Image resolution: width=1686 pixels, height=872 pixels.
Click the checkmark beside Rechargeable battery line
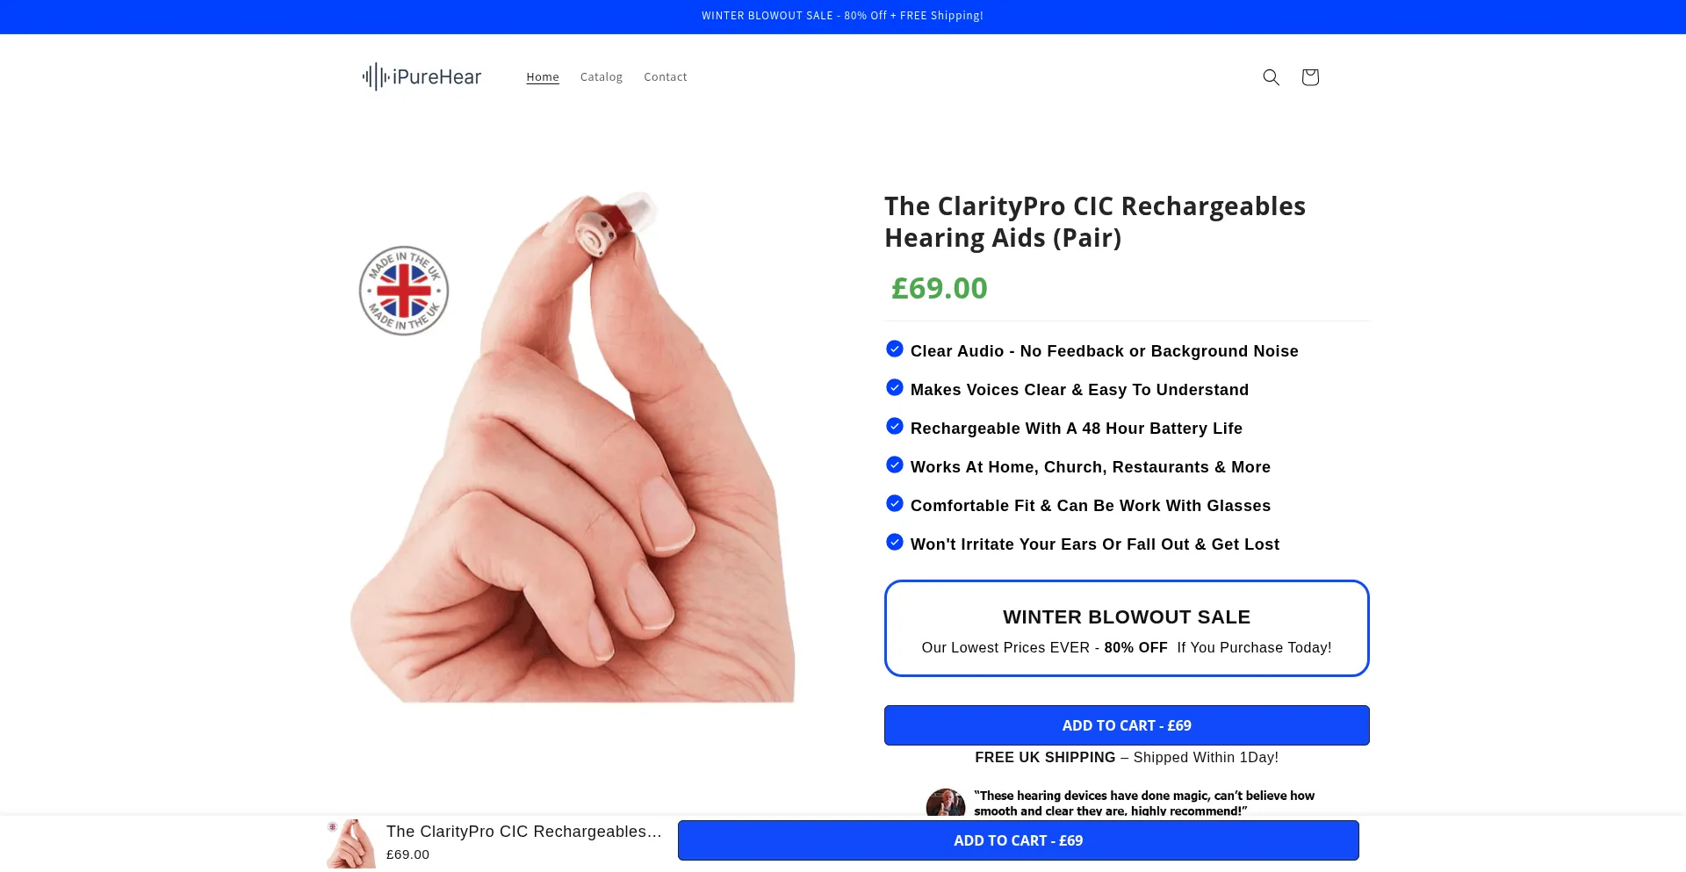(895, 426)
